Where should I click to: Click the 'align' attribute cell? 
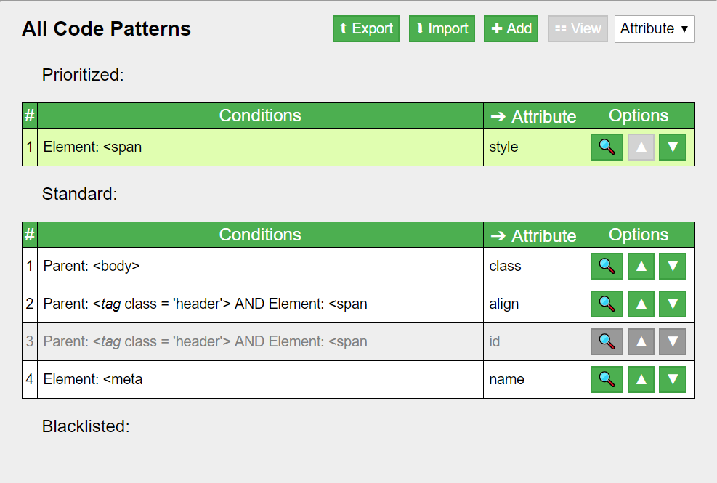point(532,304)
